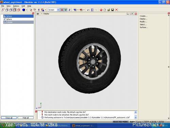Open the File menu
This screenshot has height=128, width=170.
[3, 6]
